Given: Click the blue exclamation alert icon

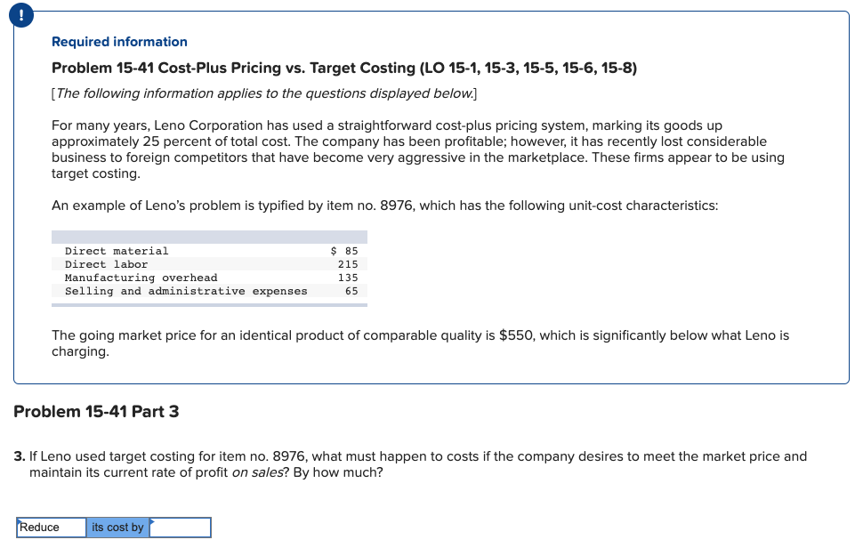Looking at the screenshot, I should (x=20, y=14).
